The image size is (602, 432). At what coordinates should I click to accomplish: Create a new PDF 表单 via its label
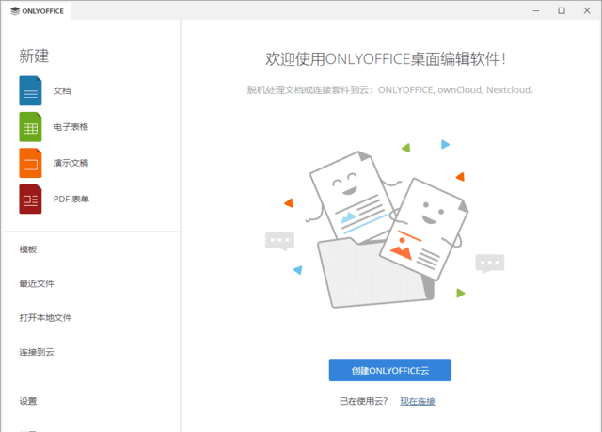(71, 200)
